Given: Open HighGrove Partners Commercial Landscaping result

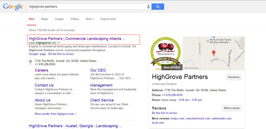Looking at the screenshot, I should click(x=77, y=39).
